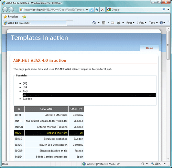Click Around the Horn company cell

coord(46,133)
